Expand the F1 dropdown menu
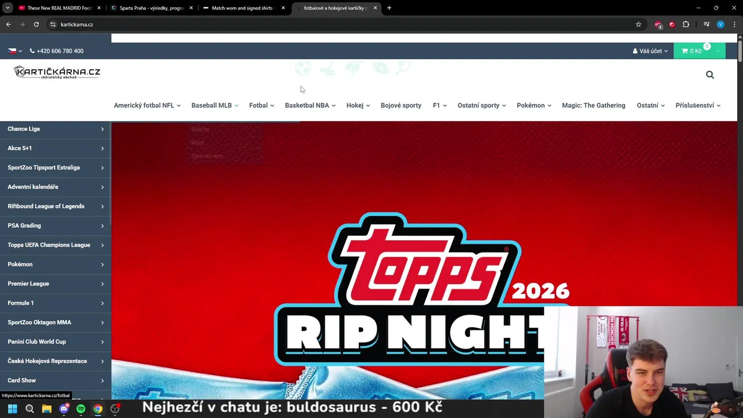This screenshot has width=743, height=418. pos(439,105)
